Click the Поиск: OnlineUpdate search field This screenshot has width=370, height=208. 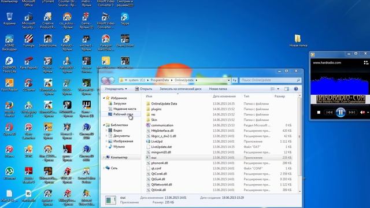[271, 80]
